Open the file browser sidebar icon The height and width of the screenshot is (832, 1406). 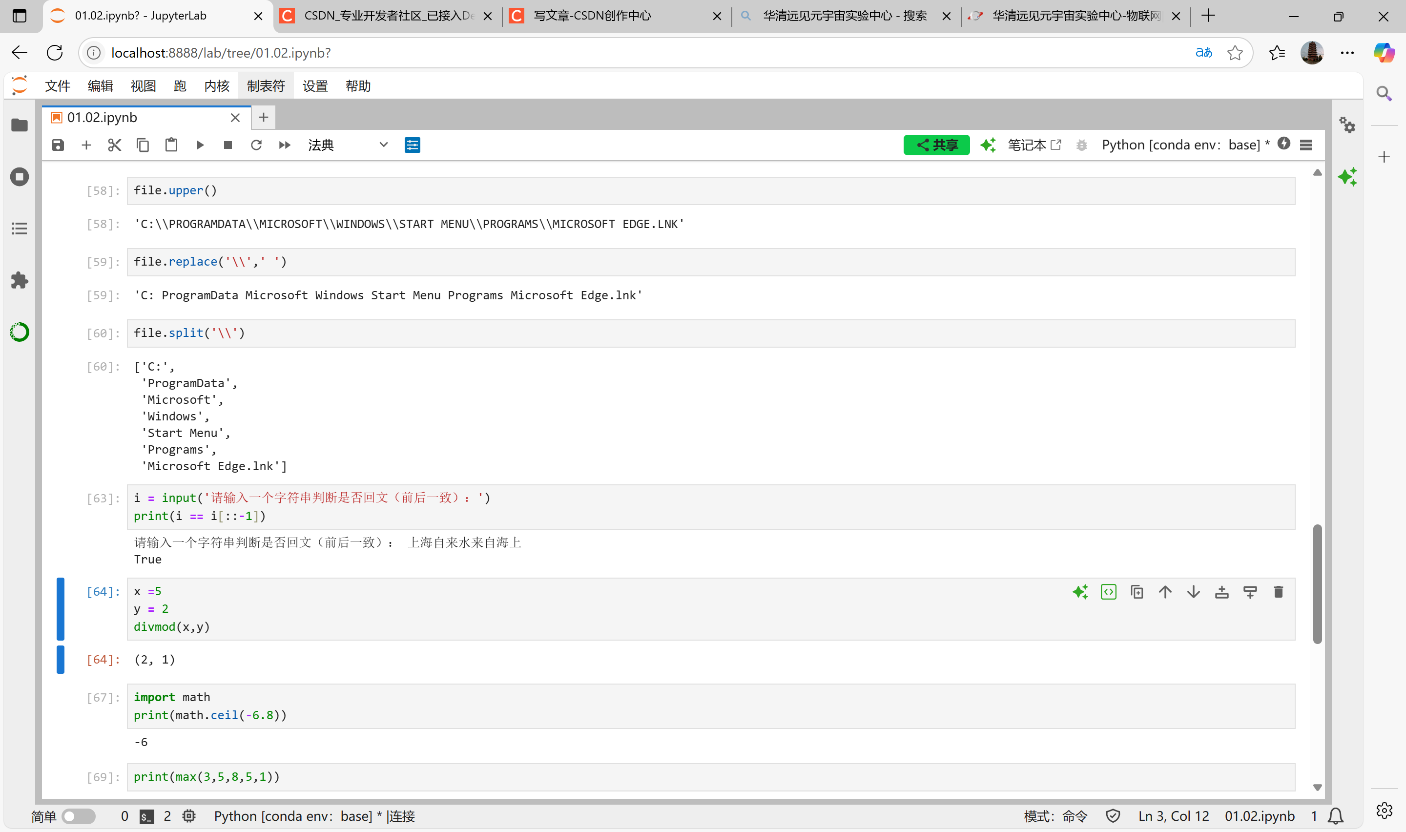point(19,125)
